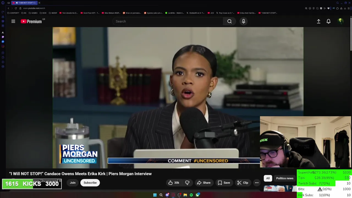The height and width of the screenshot is (198, 352).
Task: Open Tom Unveils his D... bookmark
Action: pos(68,13)
